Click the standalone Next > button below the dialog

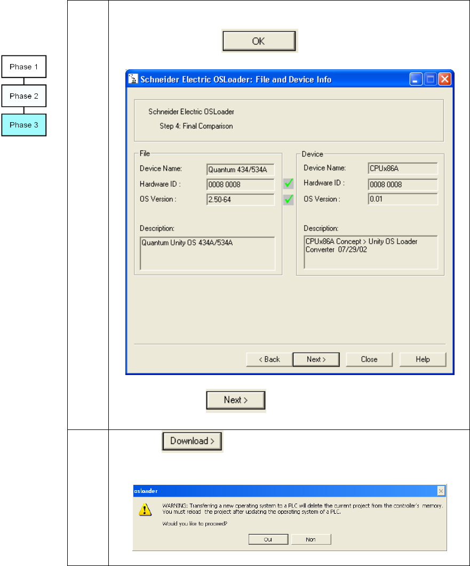pyautogui.click(x=236, y=400)
